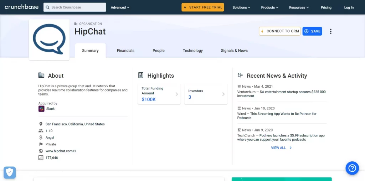
Task: Click the chevron next to View All
Action: tap(291, 148)
